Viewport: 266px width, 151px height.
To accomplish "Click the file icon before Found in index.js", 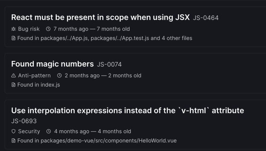I will (x=14, y=85).
